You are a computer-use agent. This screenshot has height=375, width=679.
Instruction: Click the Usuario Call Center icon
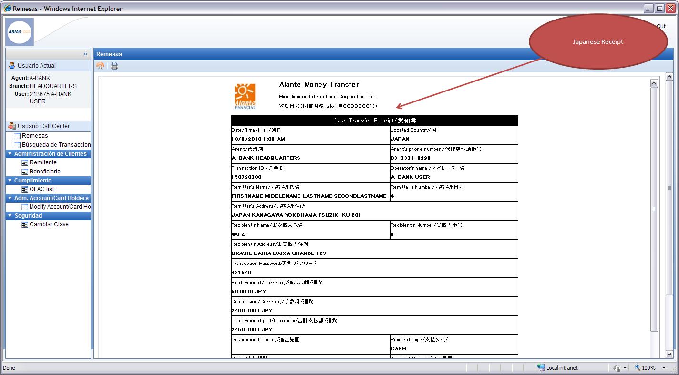pyautogui.click(x=12, y=126)
